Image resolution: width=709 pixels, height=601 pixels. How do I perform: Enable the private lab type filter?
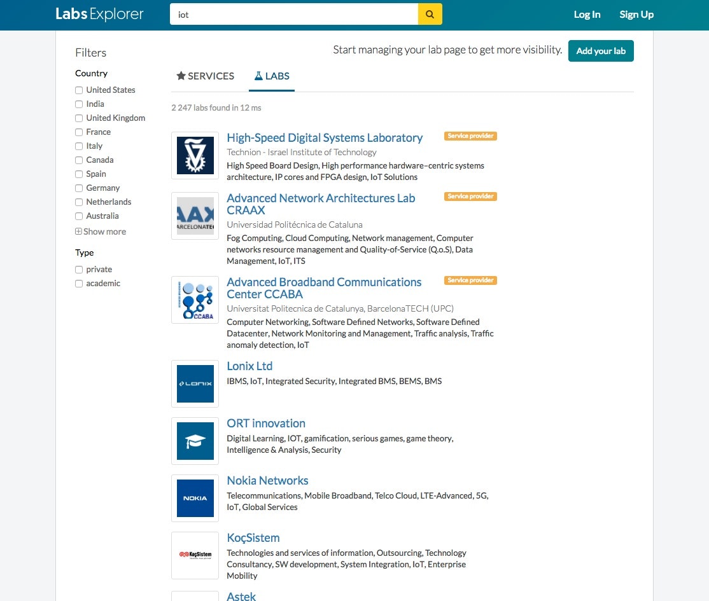pyautogui.click(x=78, y=269)
